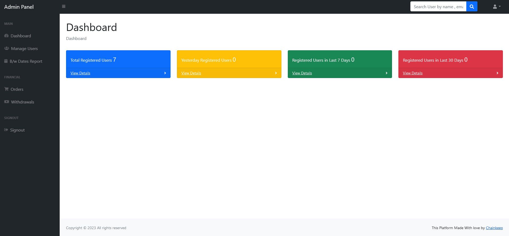The width and height of the screenshot is (509, 236).
Task: Click the FINANCIAL section heading in sidebar
Action: pyautogui.click(x=12, y=77)
